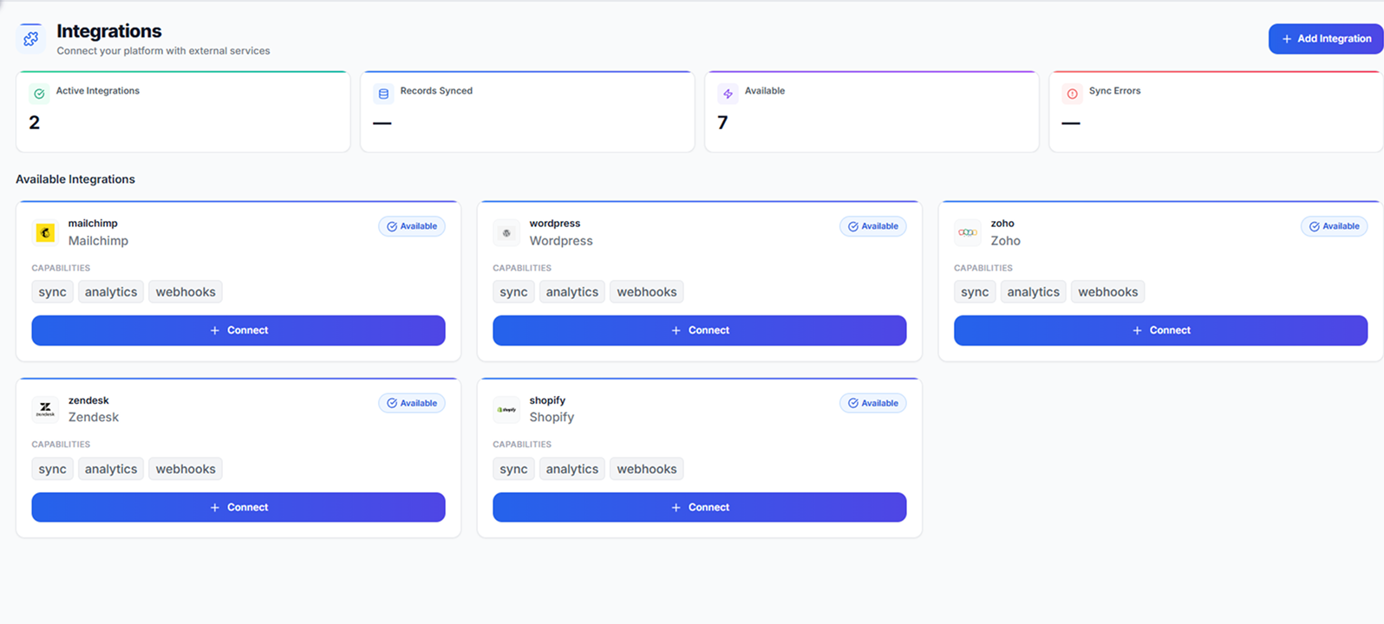Screen dimensions: 1384x624
Task: Select Wordpress's webhooks capability tag
Action: click(x=647, y=292)
